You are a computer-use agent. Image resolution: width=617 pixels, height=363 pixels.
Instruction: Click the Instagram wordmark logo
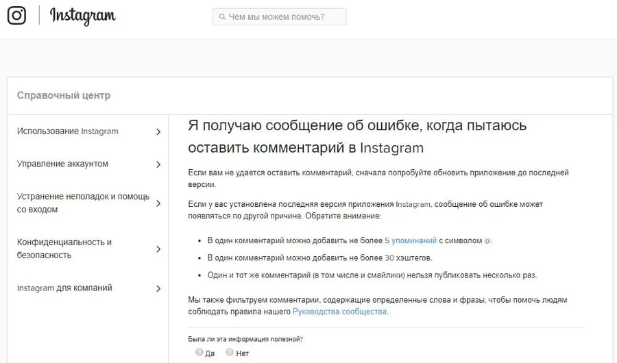coord(82,16)
